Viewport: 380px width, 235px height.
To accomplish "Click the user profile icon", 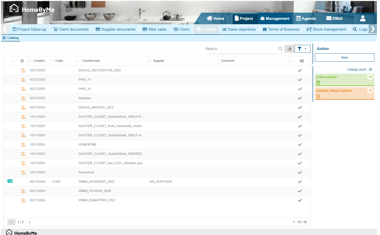I will (x=362, y=18).
